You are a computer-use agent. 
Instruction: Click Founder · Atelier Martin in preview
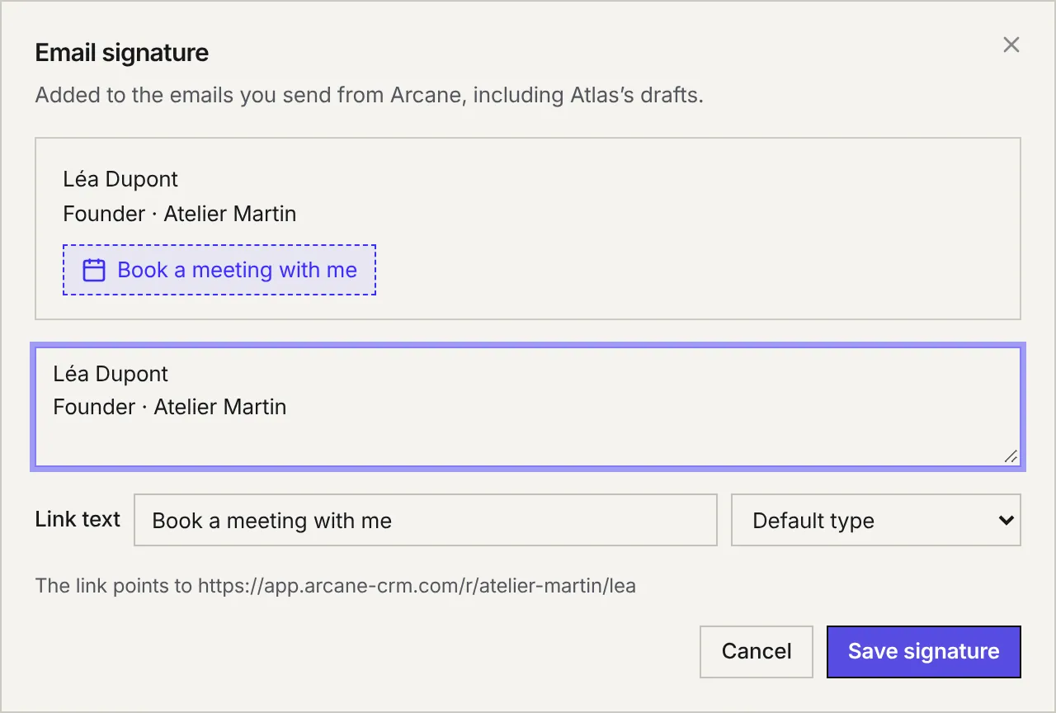[180, 214]
